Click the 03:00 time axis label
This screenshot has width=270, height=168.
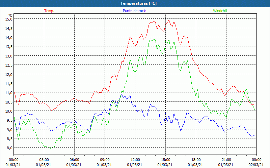tap(44, 160)
